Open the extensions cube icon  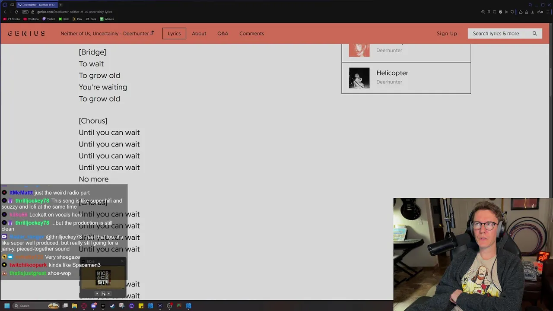(x=521, y=12)
